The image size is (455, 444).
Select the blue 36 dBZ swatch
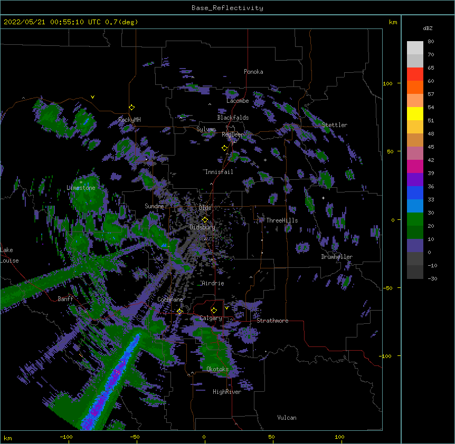(415, 192)
